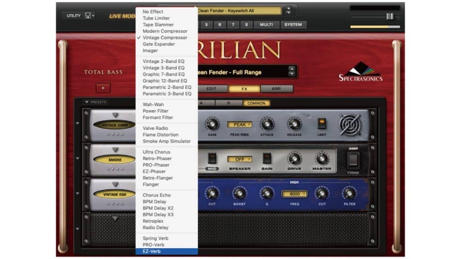Click the ARP button

(278, 89)
